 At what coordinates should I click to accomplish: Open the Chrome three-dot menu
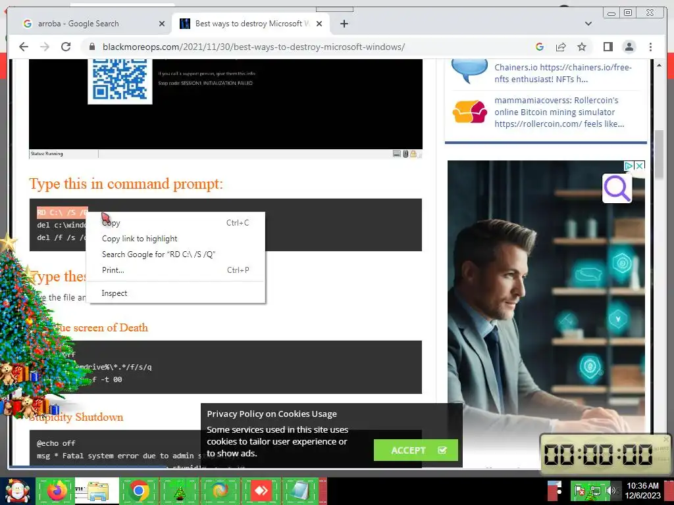coord(650,47)
